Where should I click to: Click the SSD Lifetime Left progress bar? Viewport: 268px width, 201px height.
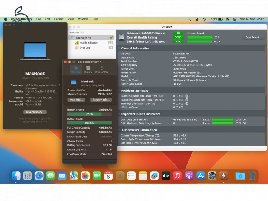(x=200, y=41)
